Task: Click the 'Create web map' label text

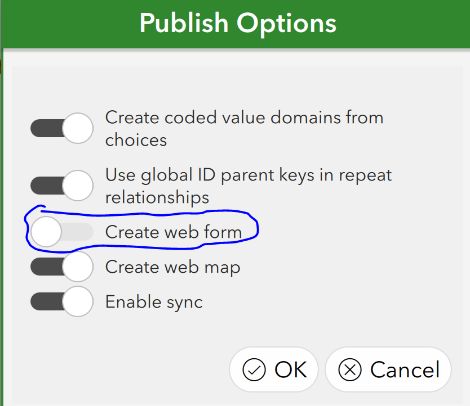Action: point(172,267)
